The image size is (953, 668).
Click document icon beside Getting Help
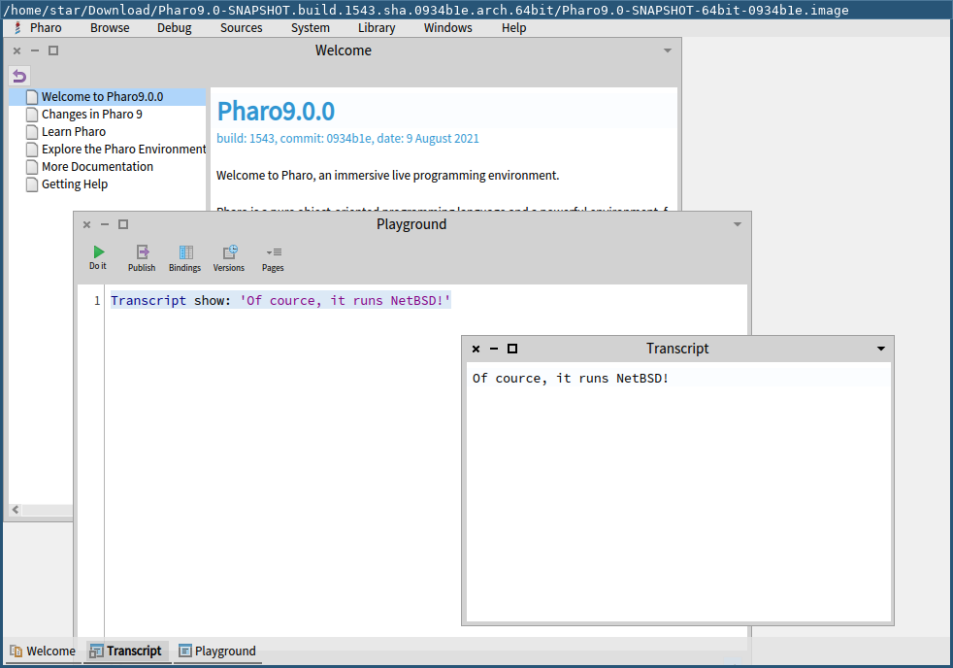point(32,184)
